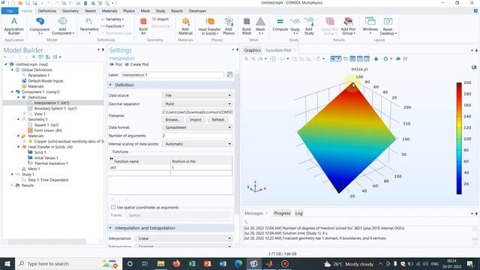Switch to the Results ribbon tab

coord(177,10)
